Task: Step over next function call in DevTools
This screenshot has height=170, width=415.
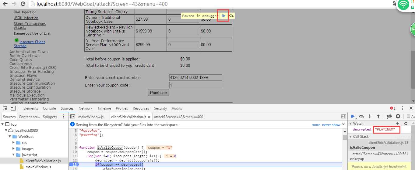Action: tap(361, 117)
